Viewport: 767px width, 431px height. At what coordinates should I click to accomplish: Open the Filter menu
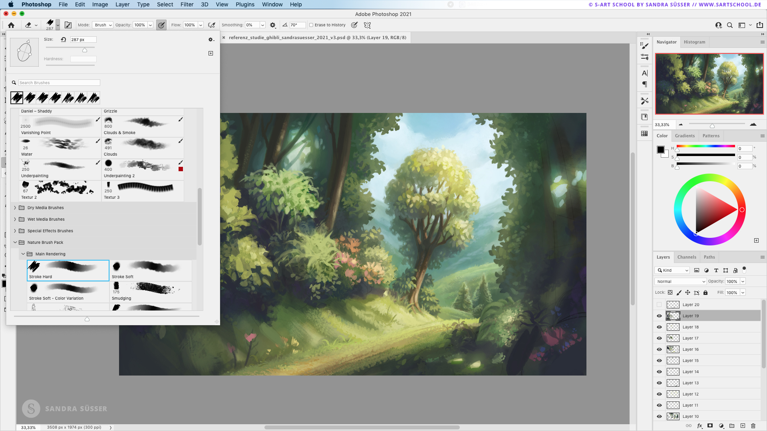tap(187, 4)
